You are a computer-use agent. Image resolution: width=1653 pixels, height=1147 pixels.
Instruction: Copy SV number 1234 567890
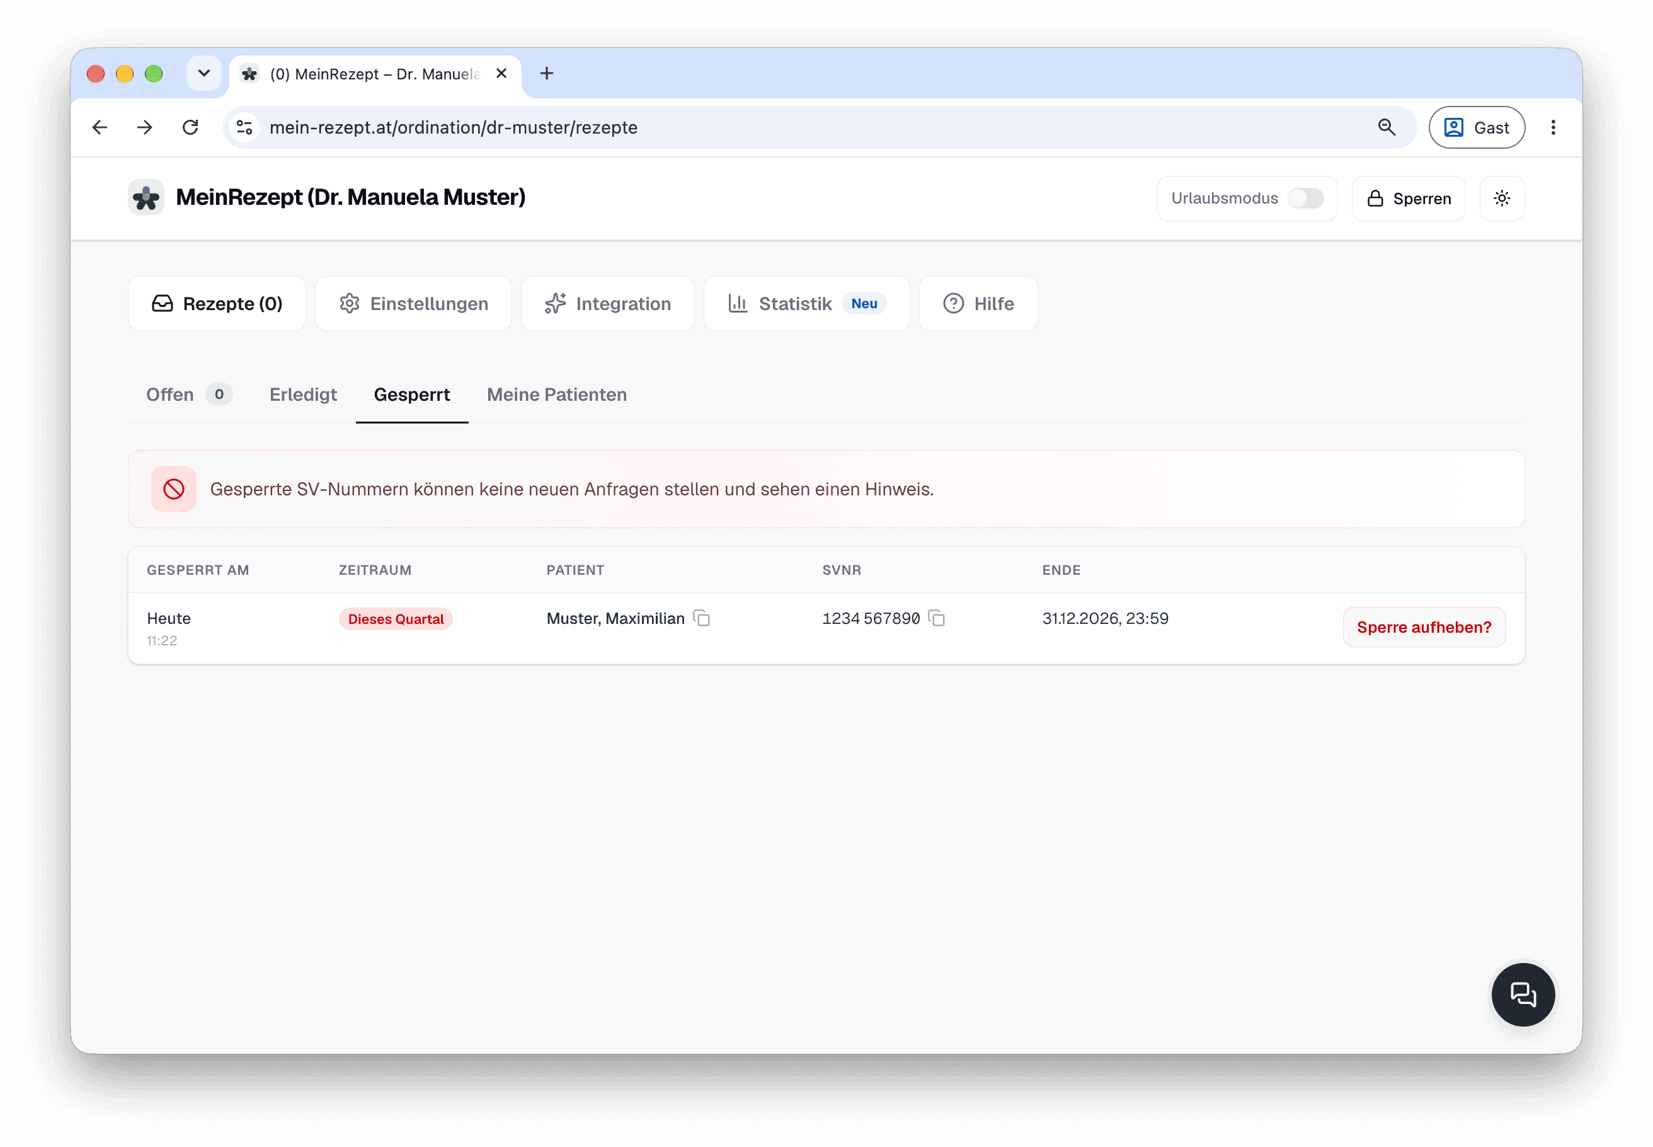(x=936, y=618)
